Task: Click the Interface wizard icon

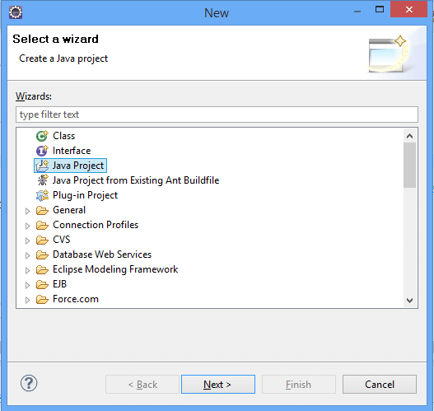Action: [x=42, y=151]
